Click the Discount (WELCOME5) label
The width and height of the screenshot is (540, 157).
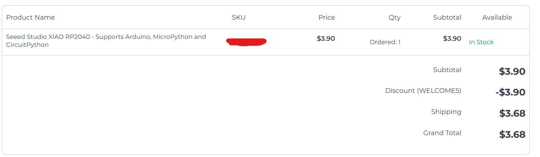423,91
